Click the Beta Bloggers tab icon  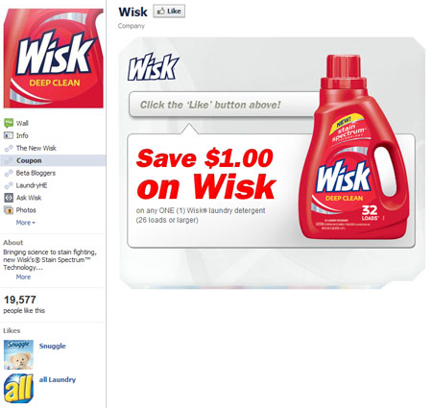point(9,173)
